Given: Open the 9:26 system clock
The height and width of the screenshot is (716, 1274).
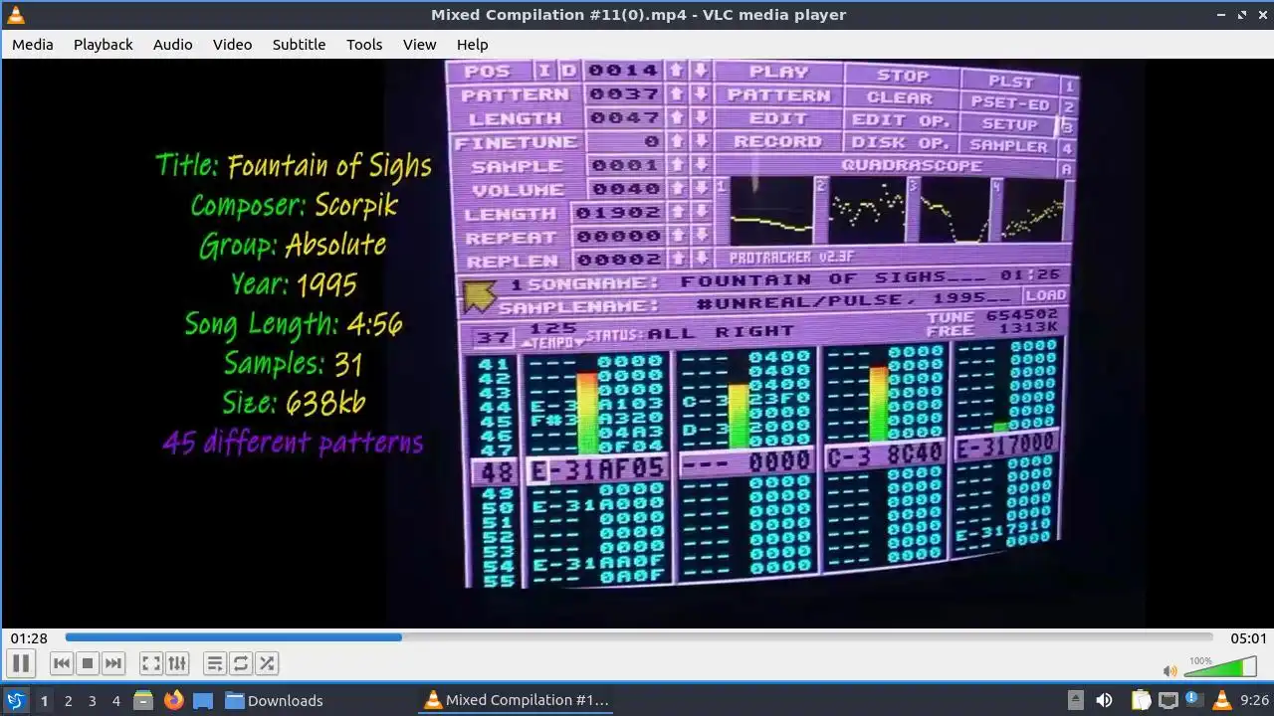Looking at the screenshot, I should [1254, 700].
